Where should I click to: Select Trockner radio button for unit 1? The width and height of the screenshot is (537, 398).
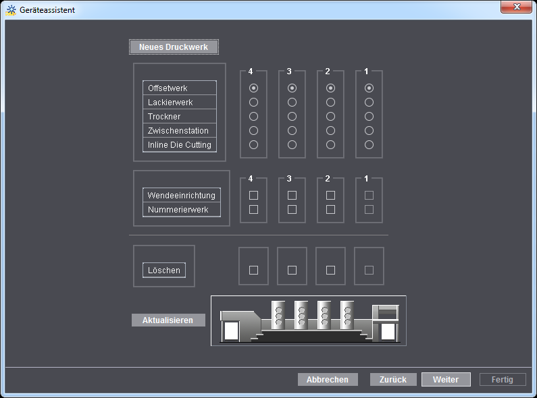(x=369, y=117)
